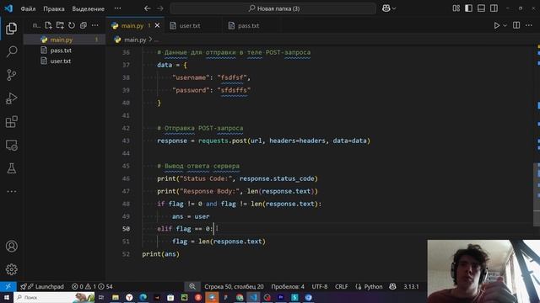Screen dimensions: 540x303
Task: Show additional activity bar views
Action: point(11,191)
